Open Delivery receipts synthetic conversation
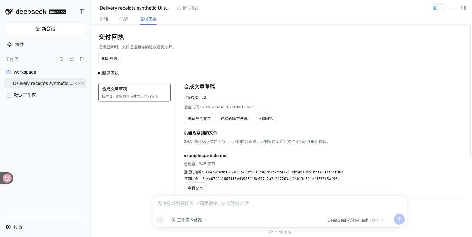 45,83
